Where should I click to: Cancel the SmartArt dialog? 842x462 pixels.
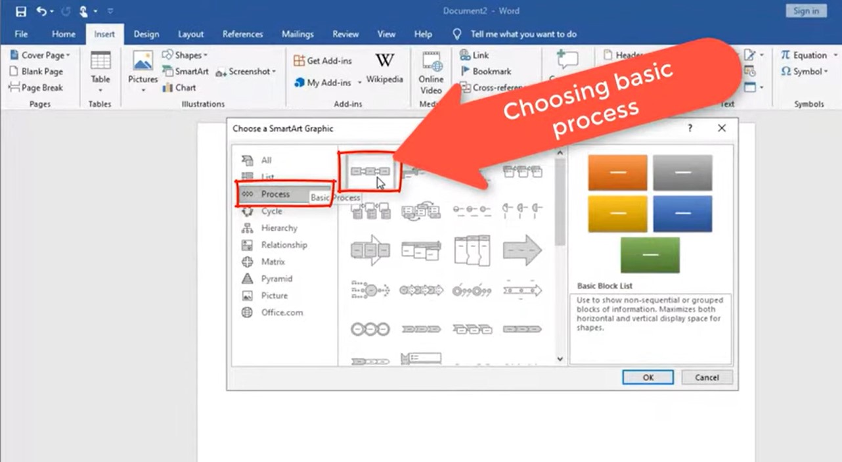[707, 377]
